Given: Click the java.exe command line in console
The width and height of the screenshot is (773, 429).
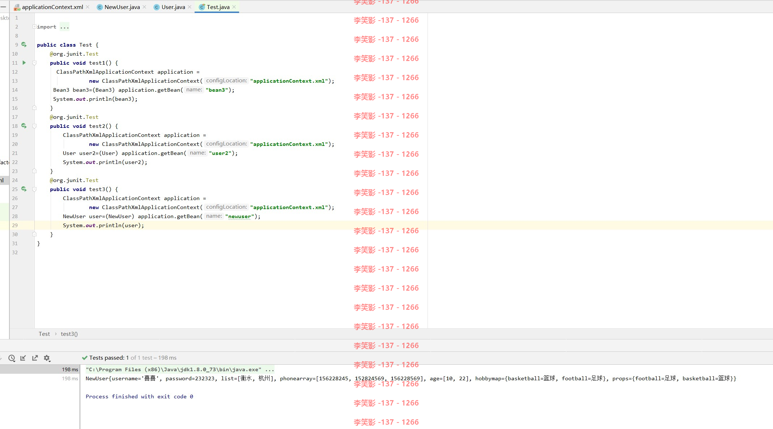Looking at the screenshot, I should click(x=180, y=369).
